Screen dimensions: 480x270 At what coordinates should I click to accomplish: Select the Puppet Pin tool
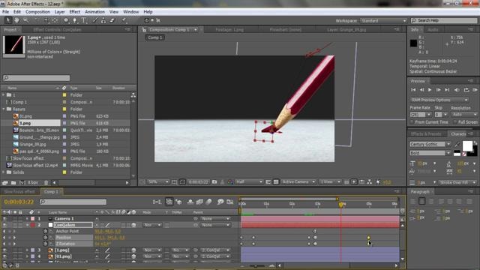click(x=124, y=20)
